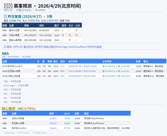Click 60% in the 尼克斯vs老鹰 row
Image resolution: width=167 pixels, height=136 pixels.
pyautogui.click(x=62, y=71)
